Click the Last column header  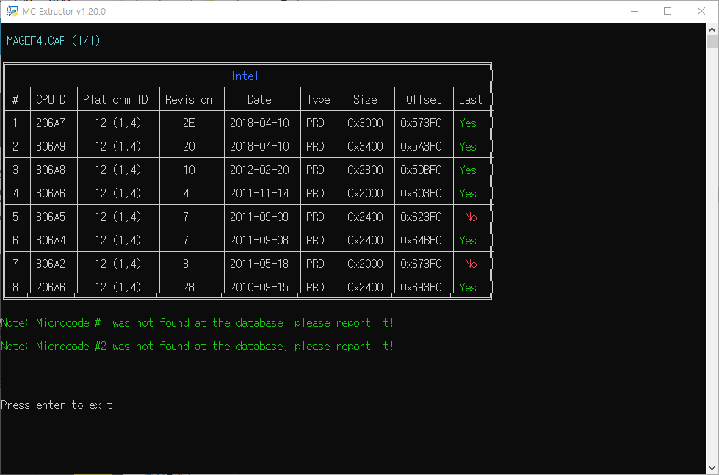click(x=471, y=100)
